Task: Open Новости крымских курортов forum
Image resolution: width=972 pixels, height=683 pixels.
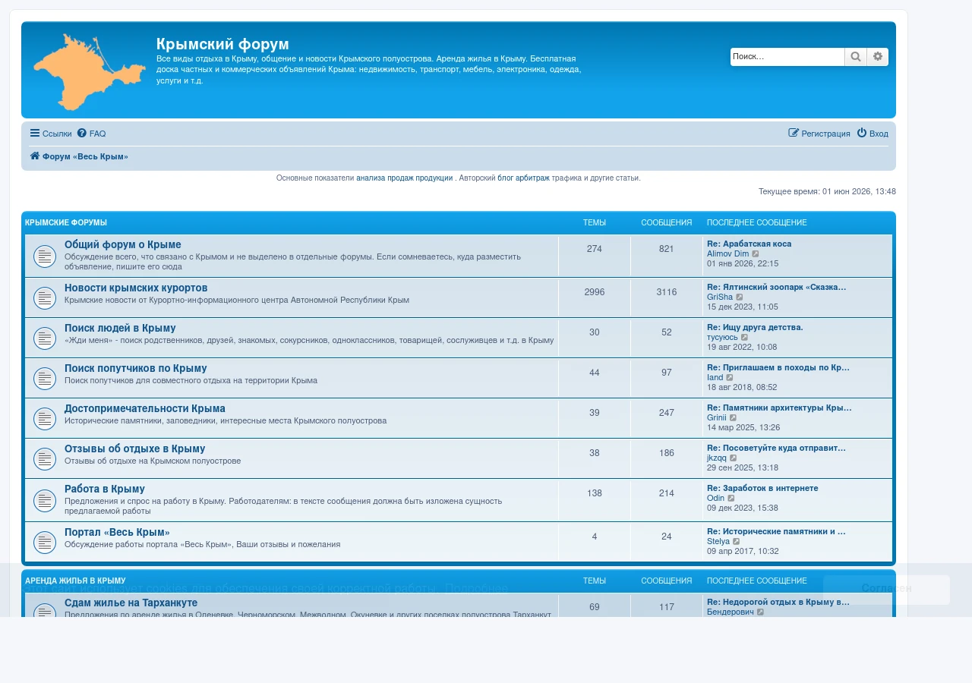Action: (136, 288)
